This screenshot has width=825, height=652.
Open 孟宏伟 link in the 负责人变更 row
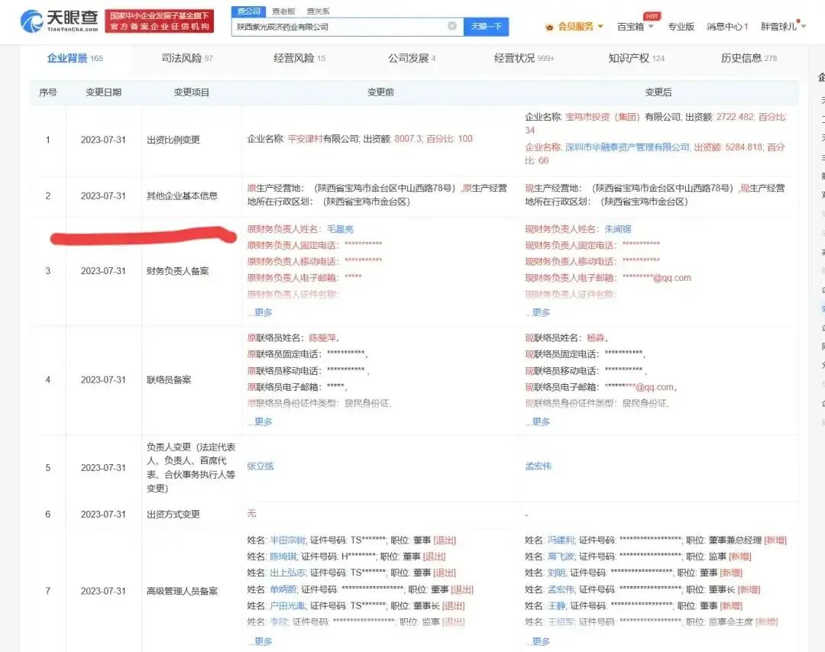click(539, 466)
